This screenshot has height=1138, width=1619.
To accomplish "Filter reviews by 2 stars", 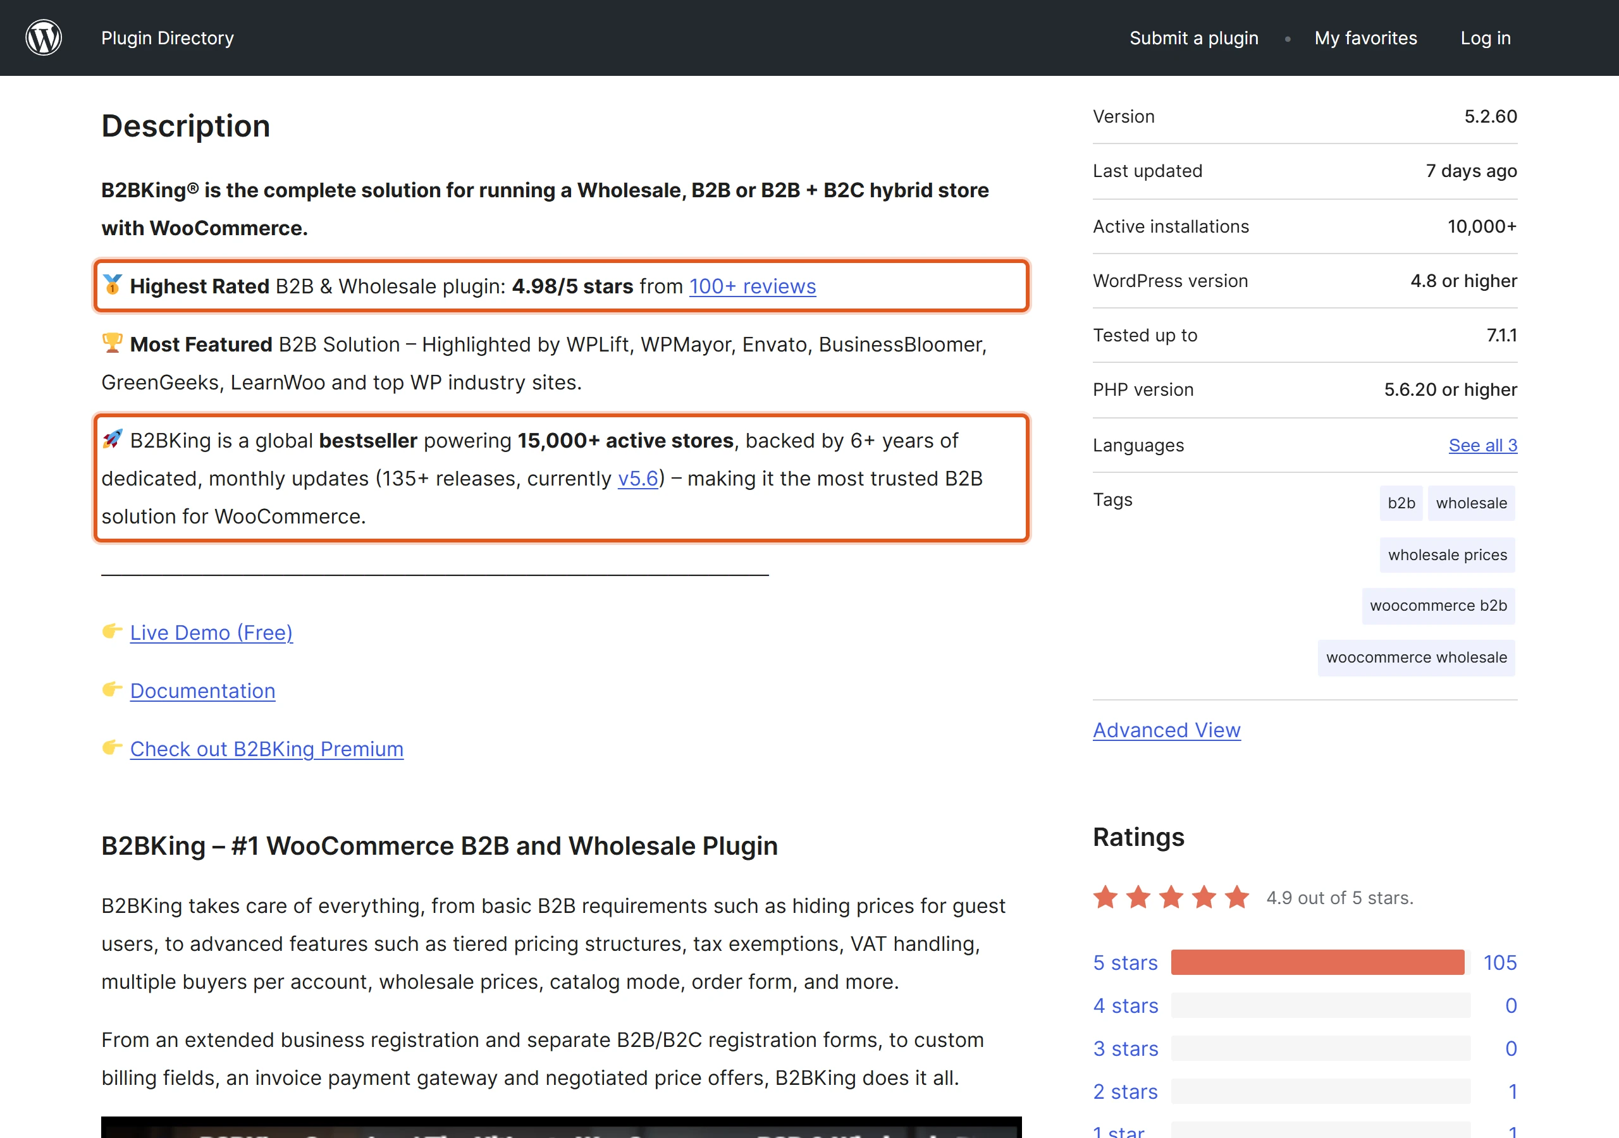I will (x=1124, y=1092).
